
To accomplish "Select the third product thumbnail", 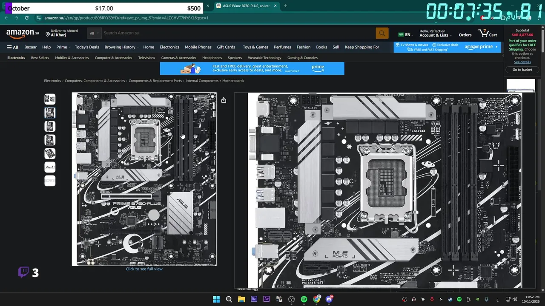I will [x=50, y=126].
